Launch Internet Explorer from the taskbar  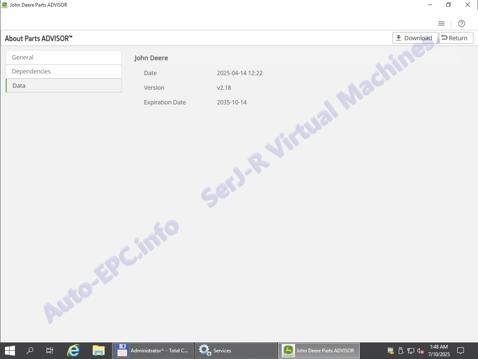pyautogui.click(x=73, y=351)
